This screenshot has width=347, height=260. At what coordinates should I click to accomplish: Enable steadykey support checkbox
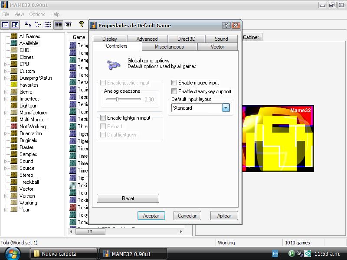pos(174,91)
